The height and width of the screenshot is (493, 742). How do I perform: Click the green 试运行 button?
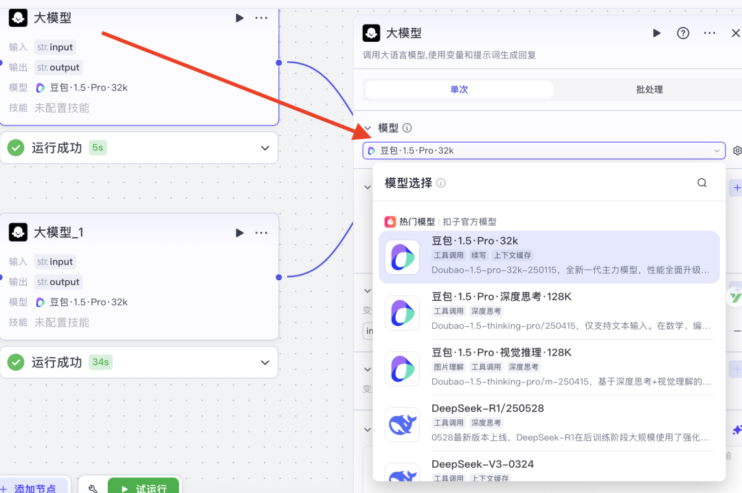point(144,486)
